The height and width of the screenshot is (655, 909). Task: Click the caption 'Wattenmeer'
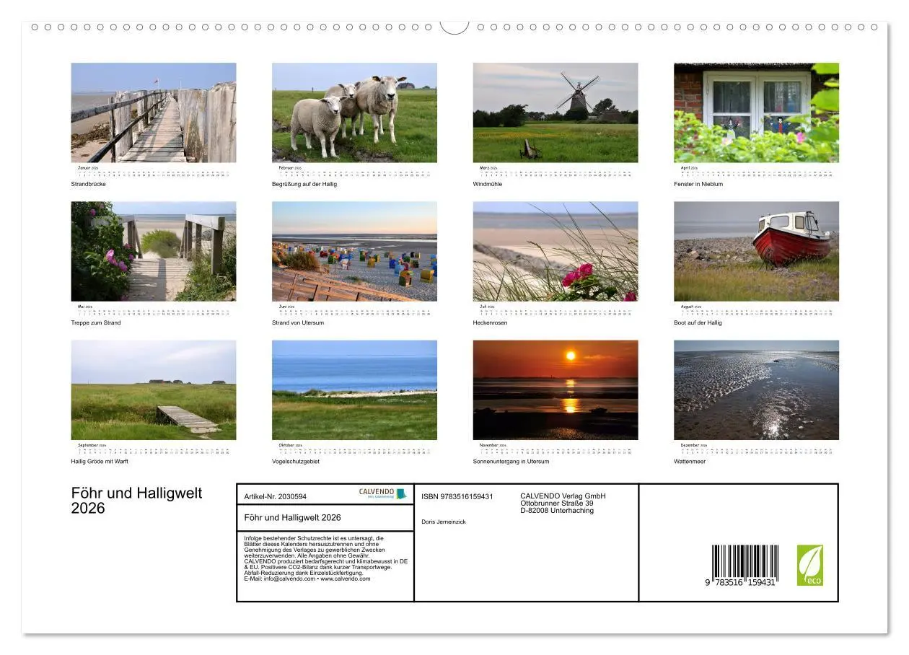point(690,461)
